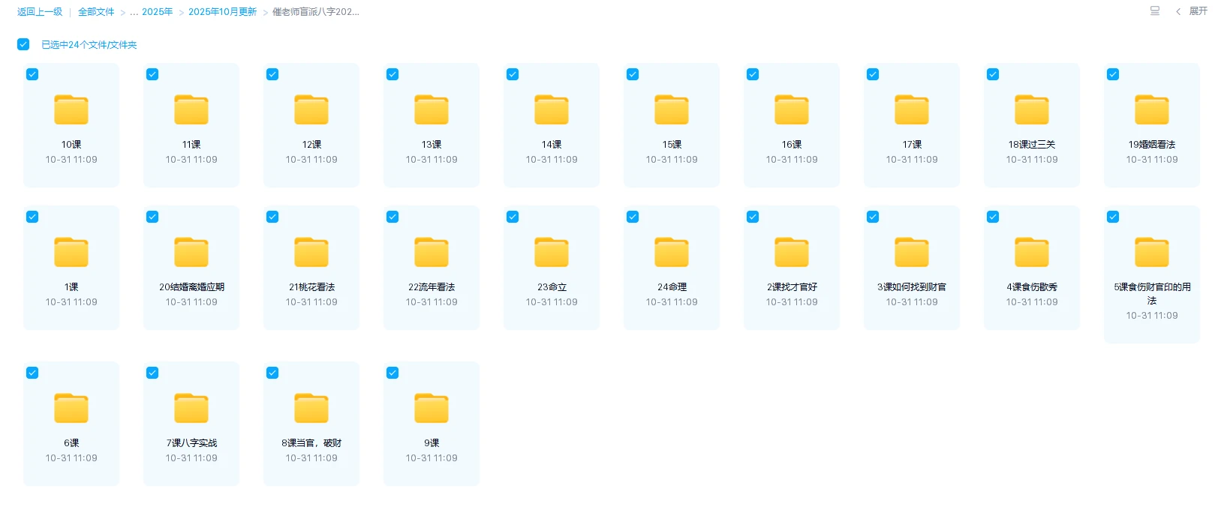Navigate to 2025年10月更新 breadcrumb
The width and height of the screenshot is (1221, 510).
(x=222, y=12)
